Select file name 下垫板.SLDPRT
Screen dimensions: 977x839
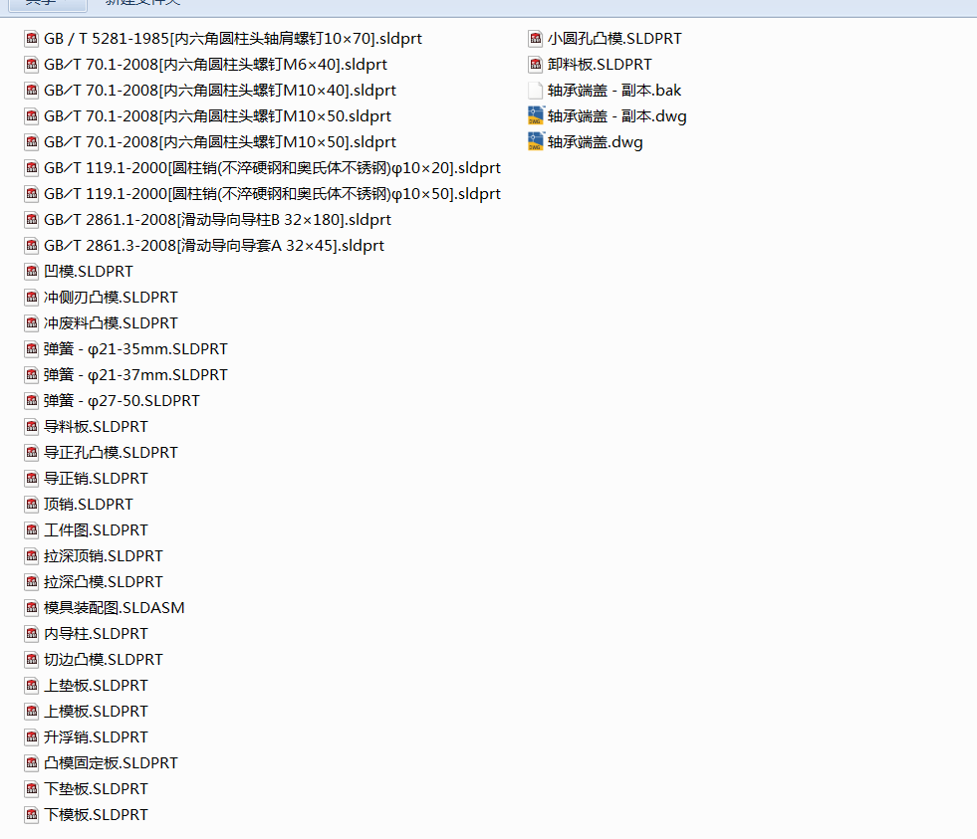point(96,789)
